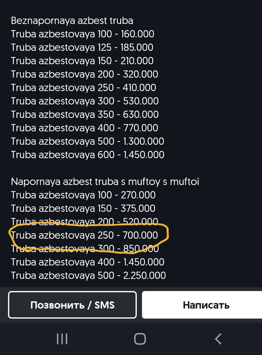
Task: Select Truba azbestovaya 125 - 185.000 line
Action: point(82,48)
